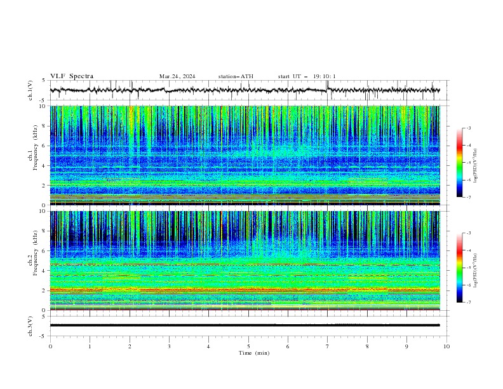Click the "VLF Spectra" plot title
503x389 pixels.
click(x=72, y=76)
